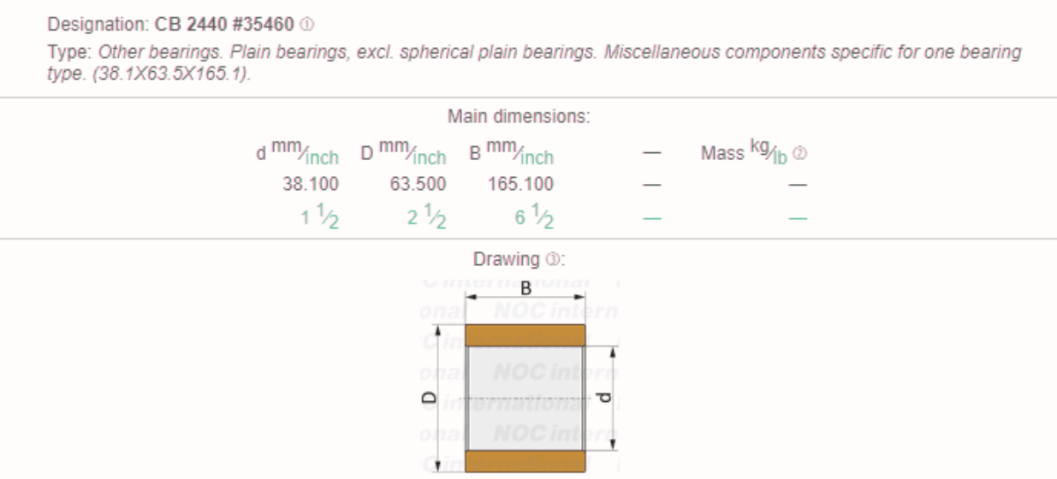This screenshot has height=479, width=1057.
Task: Switch B column units to inch
Action: pos(537,158)
